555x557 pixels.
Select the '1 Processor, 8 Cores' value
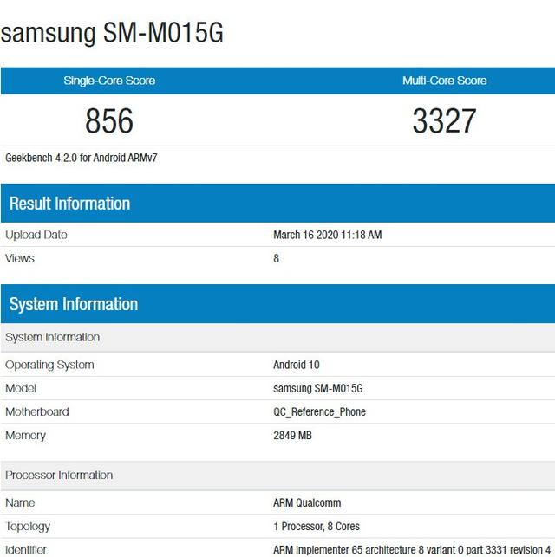317,527
